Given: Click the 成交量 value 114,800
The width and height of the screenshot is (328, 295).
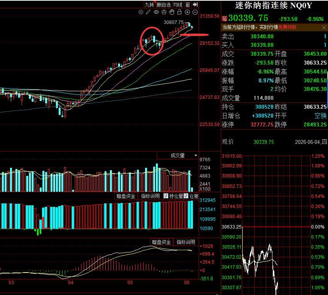Looking at the screenshot, I should (263, 98).
